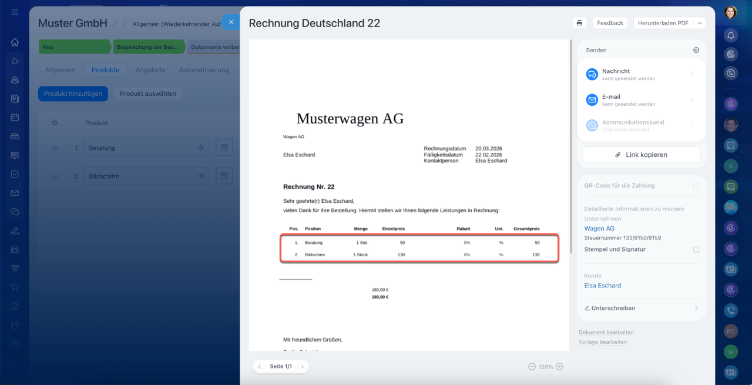Screen dimensions: 752x385
Task: Open the Dokument bearbeiten link
Action: click(x=606, y=332)
